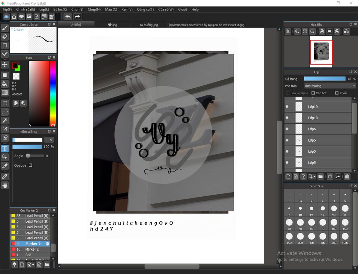Select the rectangular Select tool
The height and width of the screenshot is (274, 358).
[x=5, y=103]
